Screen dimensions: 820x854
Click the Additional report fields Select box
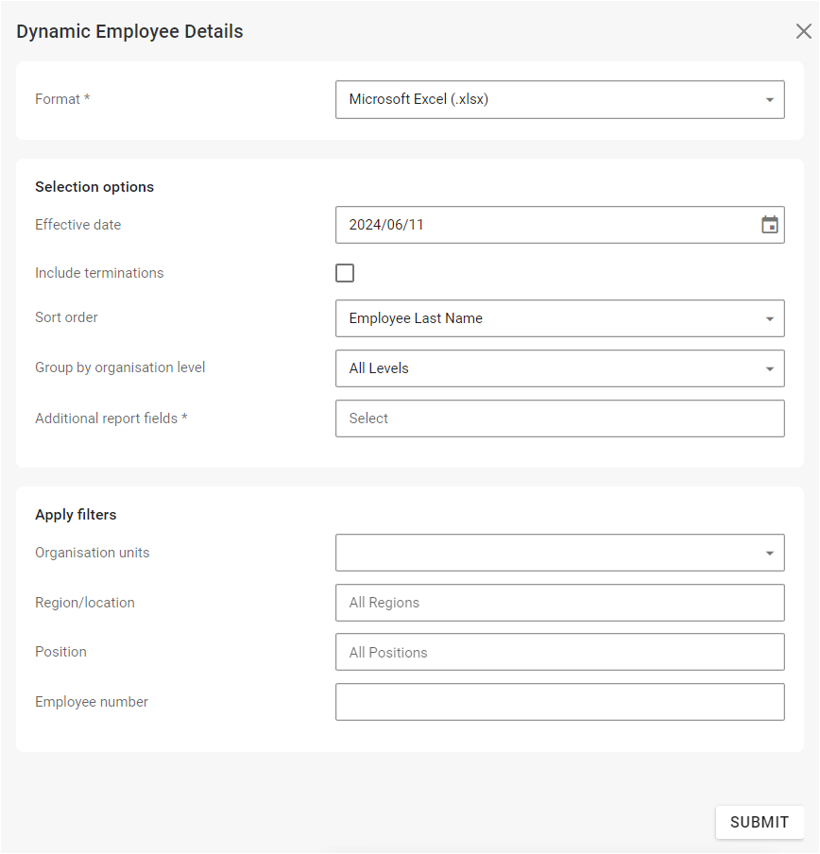click(x=559, y=418)
